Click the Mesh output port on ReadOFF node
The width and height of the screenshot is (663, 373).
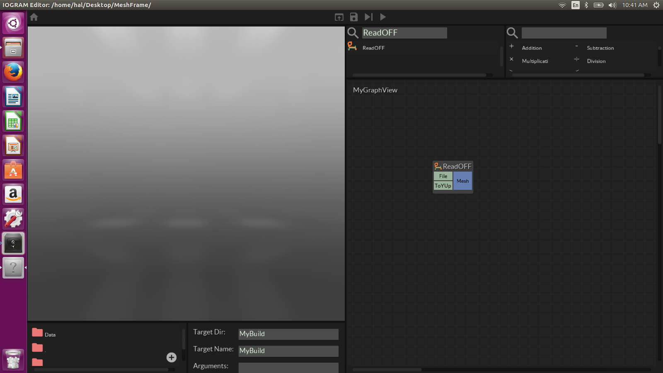462,181
